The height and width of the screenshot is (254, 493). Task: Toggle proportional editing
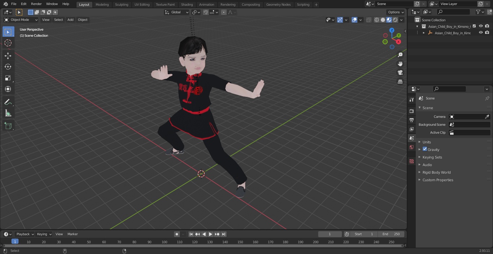[224, 12]
